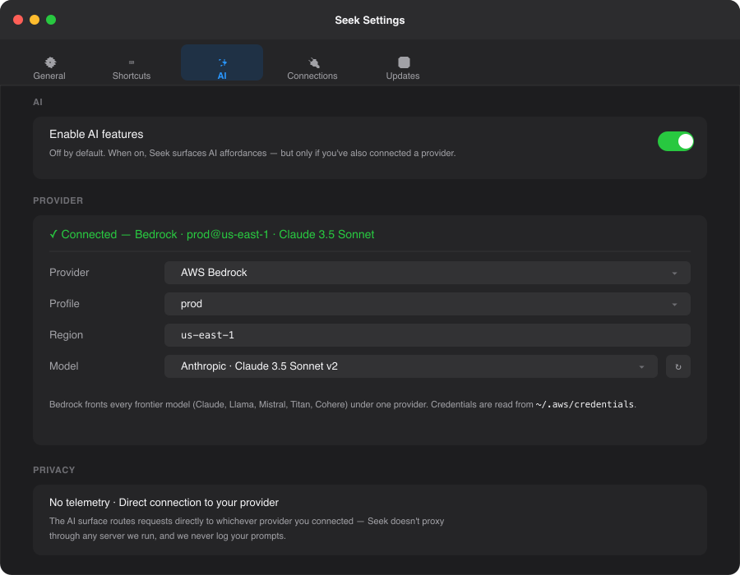The image size is (740, 575).
Task: Click the Region field us-east-1
Action: tap(427, 335)
